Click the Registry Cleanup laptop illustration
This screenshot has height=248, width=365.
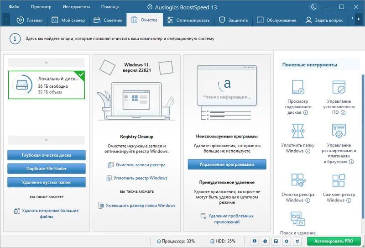click(x=136, y=101)
